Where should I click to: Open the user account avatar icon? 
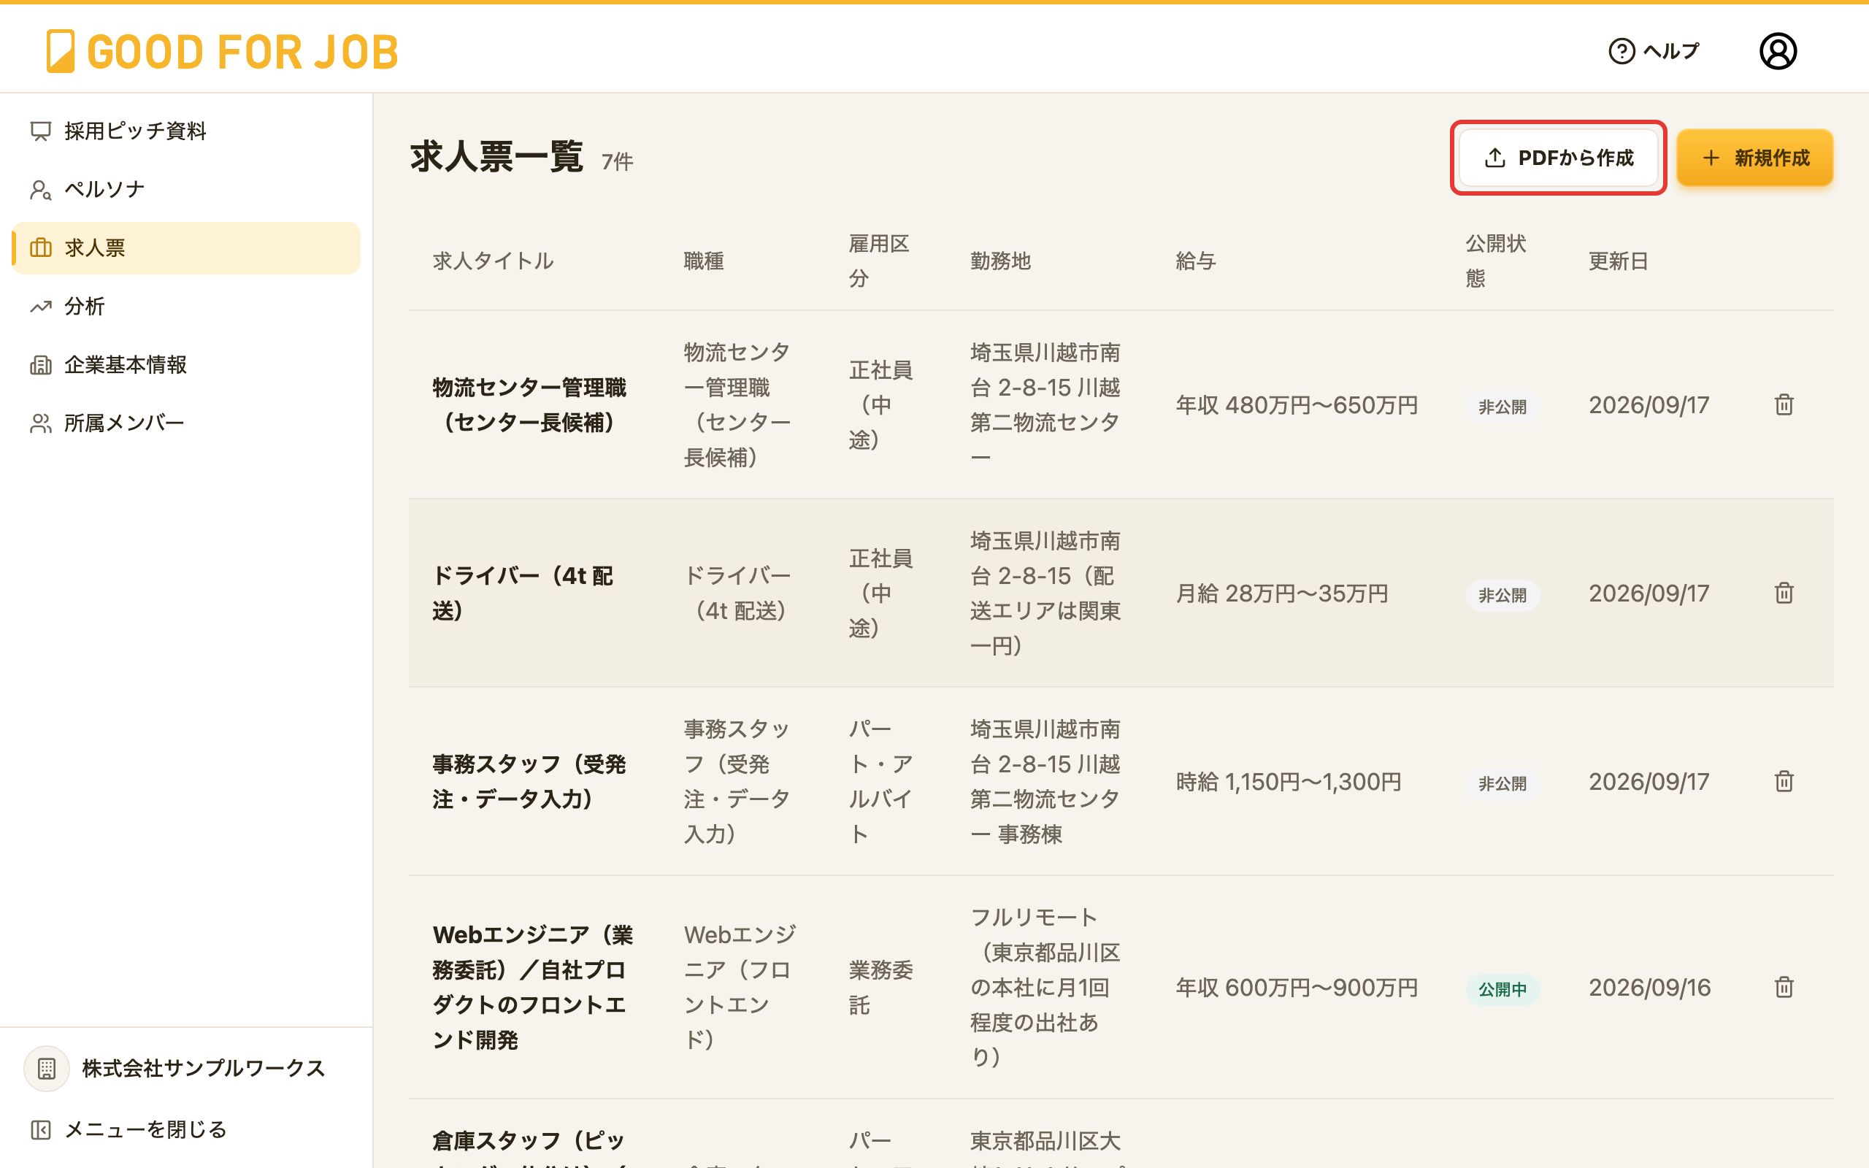pos(1778,51)
